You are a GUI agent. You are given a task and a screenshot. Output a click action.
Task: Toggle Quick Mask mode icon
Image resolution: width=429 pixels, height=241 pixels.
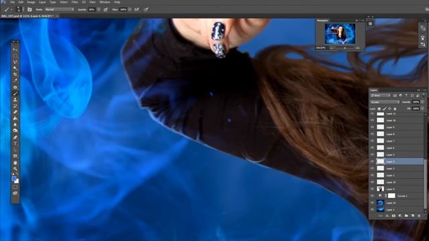pos(15,187)
